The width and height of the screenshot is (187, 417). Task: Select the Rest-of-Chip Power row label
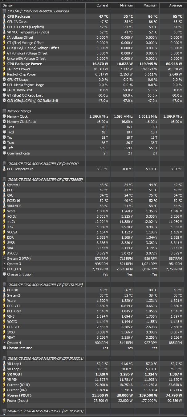pyautogui.click(x=22, y=74)
